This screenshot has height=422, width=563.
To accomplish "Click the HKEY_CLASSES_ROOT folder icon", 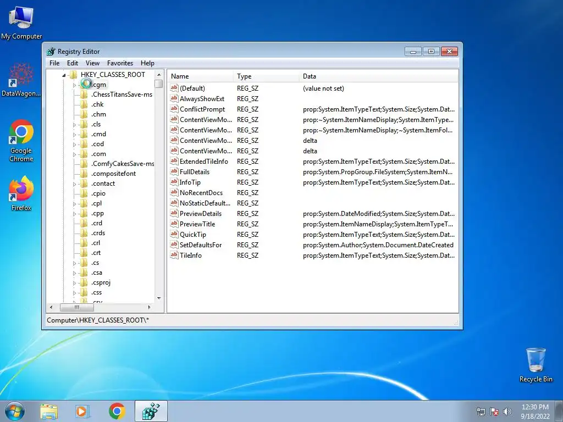I will pos(74,74).
